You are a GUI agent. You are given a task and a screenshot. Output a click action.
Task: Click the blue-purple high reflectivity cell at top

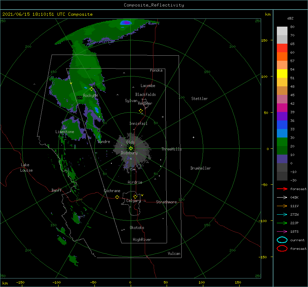[126, 23]
